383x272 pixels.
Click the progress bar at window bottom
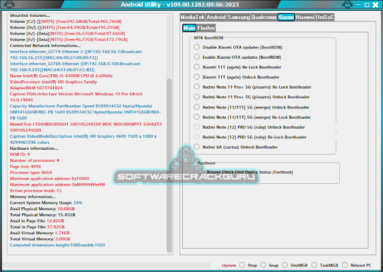pos(107,265)
